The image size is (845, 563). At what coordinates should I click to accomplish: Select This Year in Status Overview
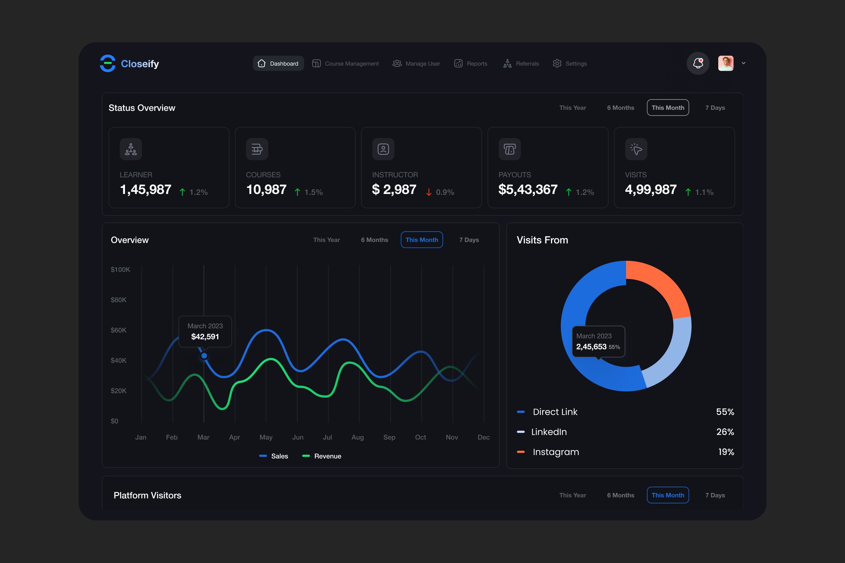click(x=572, y=108)
